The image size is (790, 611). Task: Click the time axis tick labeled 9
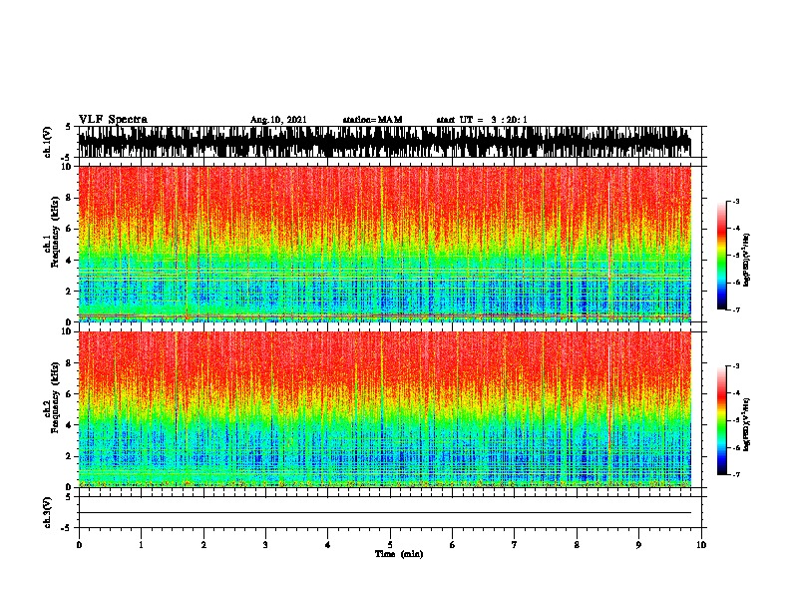638,545
